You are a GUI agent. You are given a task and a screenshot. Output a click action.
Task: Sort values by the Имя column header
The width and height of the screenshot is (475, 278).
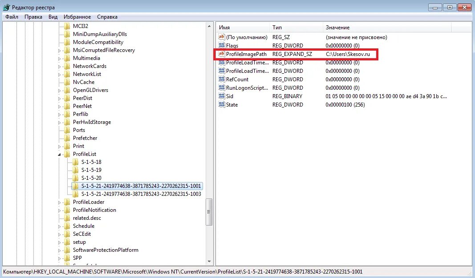[243, 27]
